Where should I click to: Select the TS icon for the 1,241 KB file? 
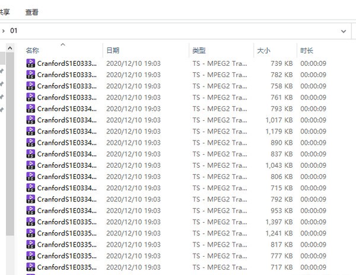coord(31,234)
